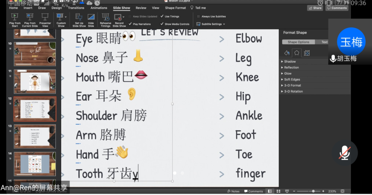Open the Transitions tab

click(x=76, y=8)
